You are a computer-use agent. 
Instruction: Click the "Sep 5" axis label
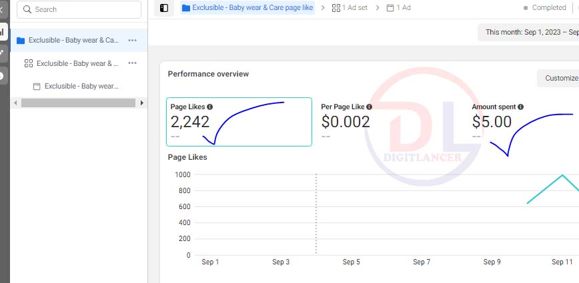(x=351, y=262)
